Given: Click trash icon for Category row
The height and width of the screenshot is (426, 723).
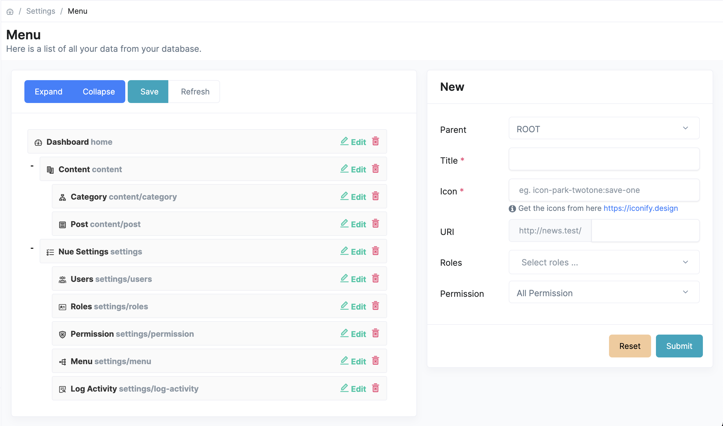Looking at the screenshot, I should coord(376,196).
